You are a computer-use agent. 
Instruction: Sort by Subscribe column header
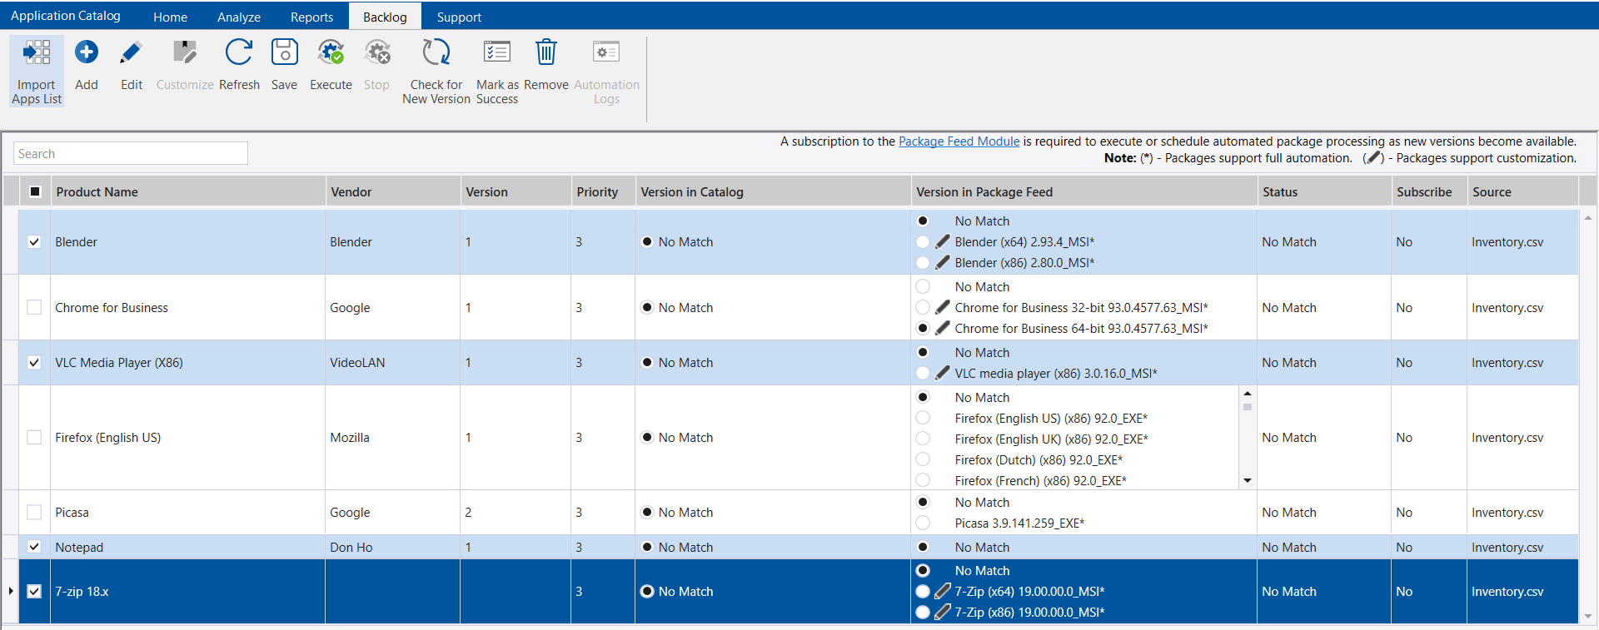[1429, 191]
